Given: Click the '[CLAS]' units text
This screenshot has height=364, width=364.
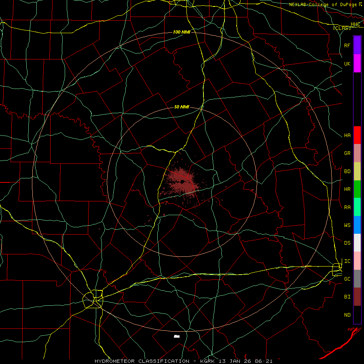Looking at the screenshot, I should [342, 28].
